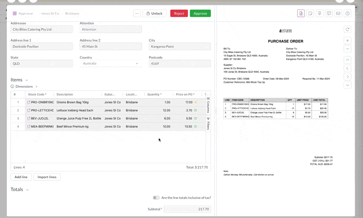Open the document preview panel icon
The width and height of the screenshot is (363, 218).
coord(301,14)
